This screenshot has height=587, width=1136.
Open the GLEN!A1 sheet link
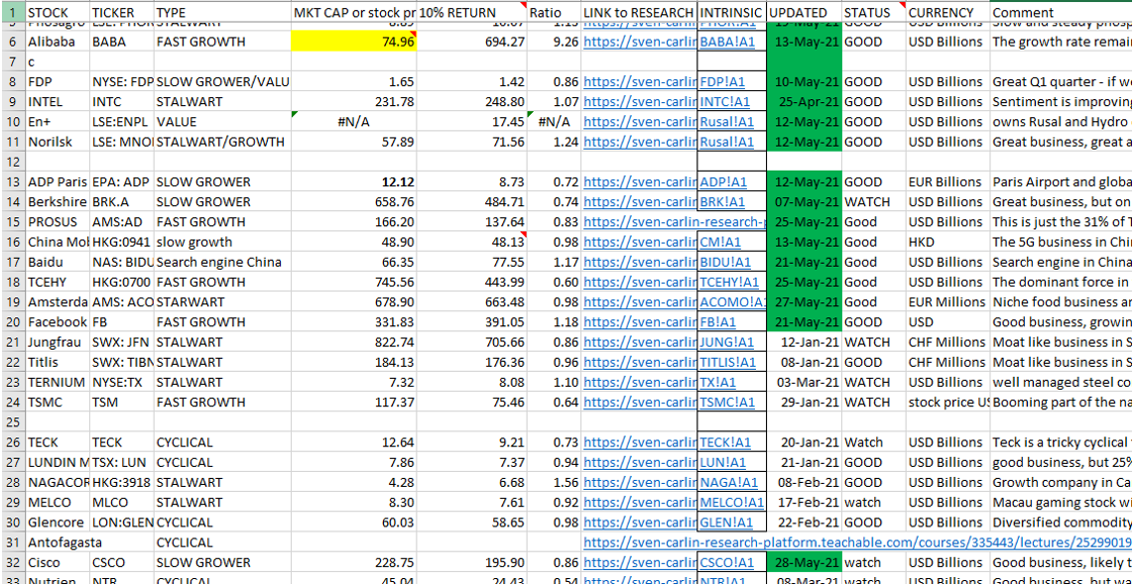pos(726,523)
